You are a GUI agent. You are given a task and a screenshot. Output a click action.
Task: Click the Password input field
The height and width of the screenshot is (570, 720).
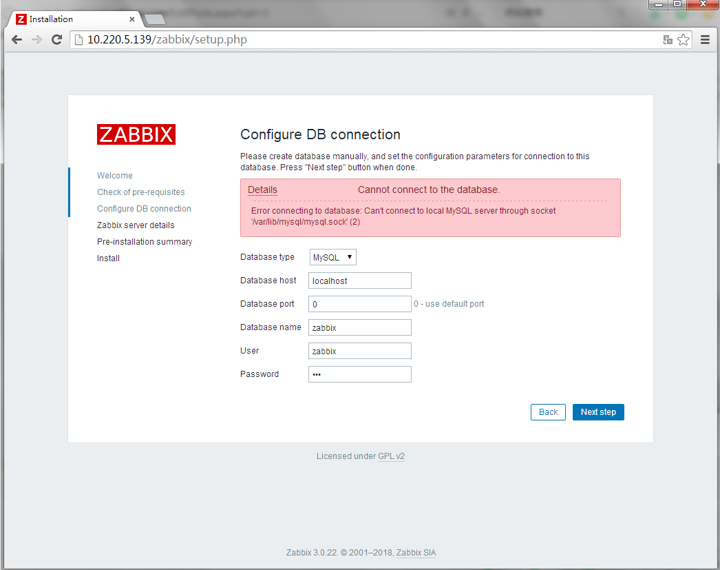(360, 375)
